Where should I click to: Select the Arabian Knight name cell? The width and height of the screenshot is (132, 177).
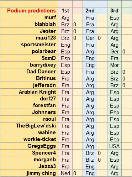point(38,92)
